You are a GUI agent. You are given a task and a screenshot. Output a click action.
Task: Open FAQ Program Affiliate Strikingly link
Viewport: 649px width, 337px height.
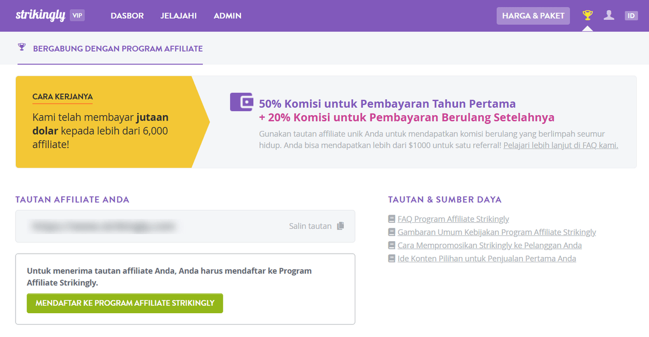click(453, 219)
